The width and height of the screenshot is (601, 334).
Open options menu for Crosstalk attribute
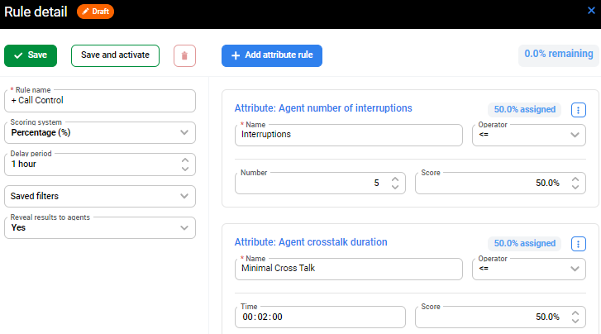[578, 243]
